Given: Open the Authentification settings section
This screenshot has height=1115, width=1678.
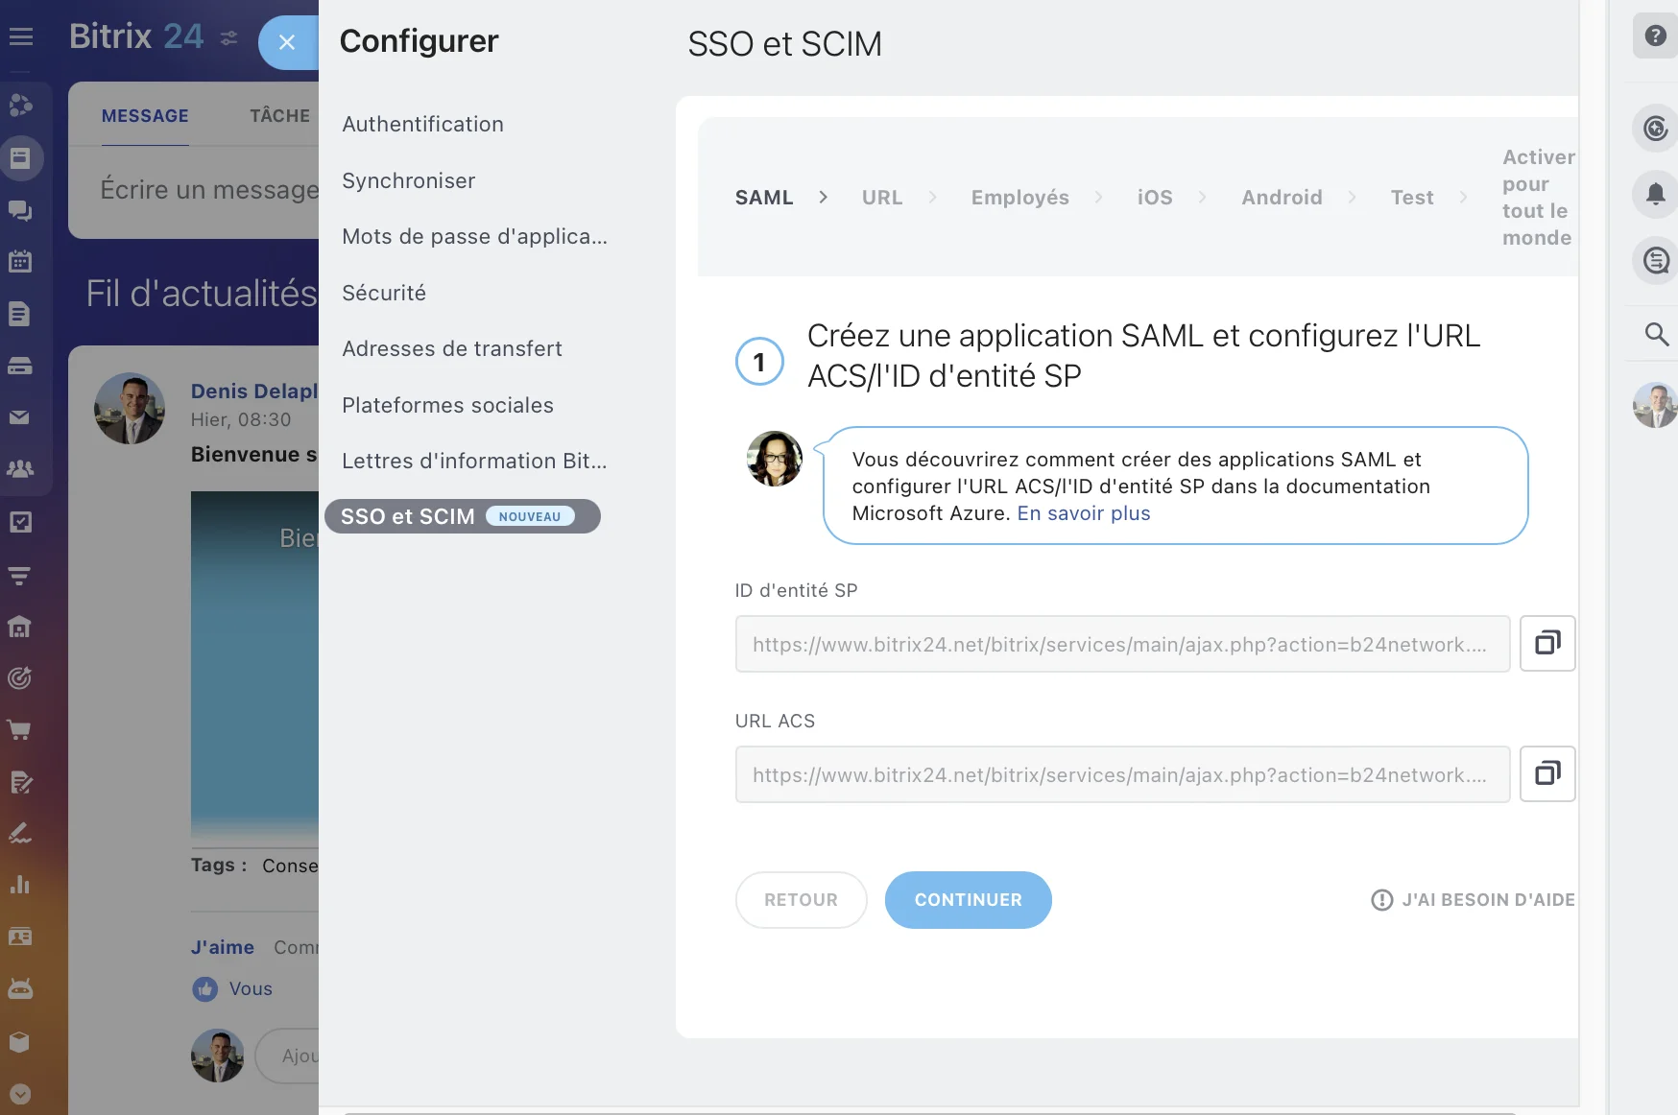Looking at the screenshot, I should point(422,124).
